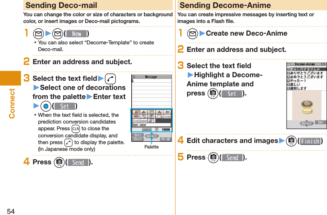Click the orange Connect tab marker

10,78
